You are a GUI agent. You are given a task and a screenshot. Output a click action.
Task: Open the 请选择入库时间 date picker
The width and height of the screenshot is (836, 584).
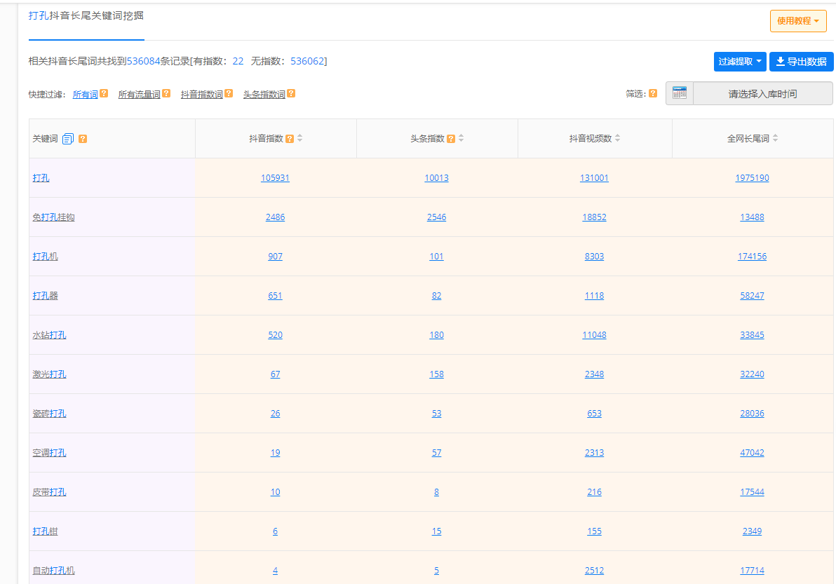tap(762, 93)
